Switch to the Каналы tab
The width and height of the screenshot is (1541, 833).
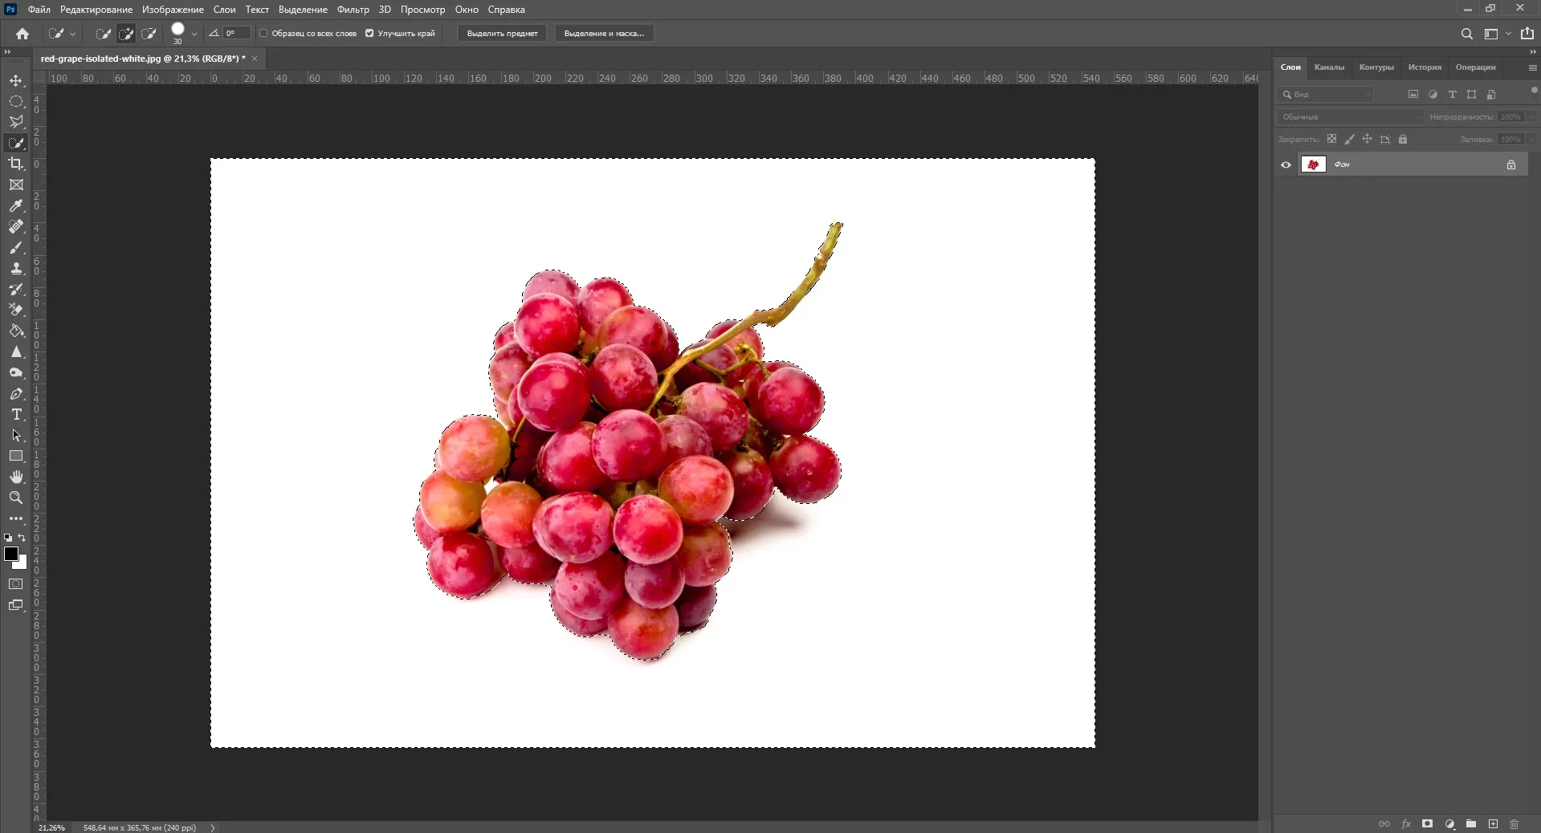1329,67
